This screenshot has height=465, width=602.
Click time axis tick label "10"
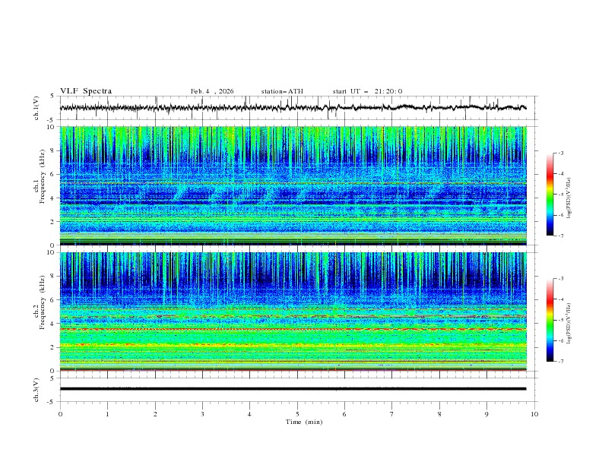point(534,414)
